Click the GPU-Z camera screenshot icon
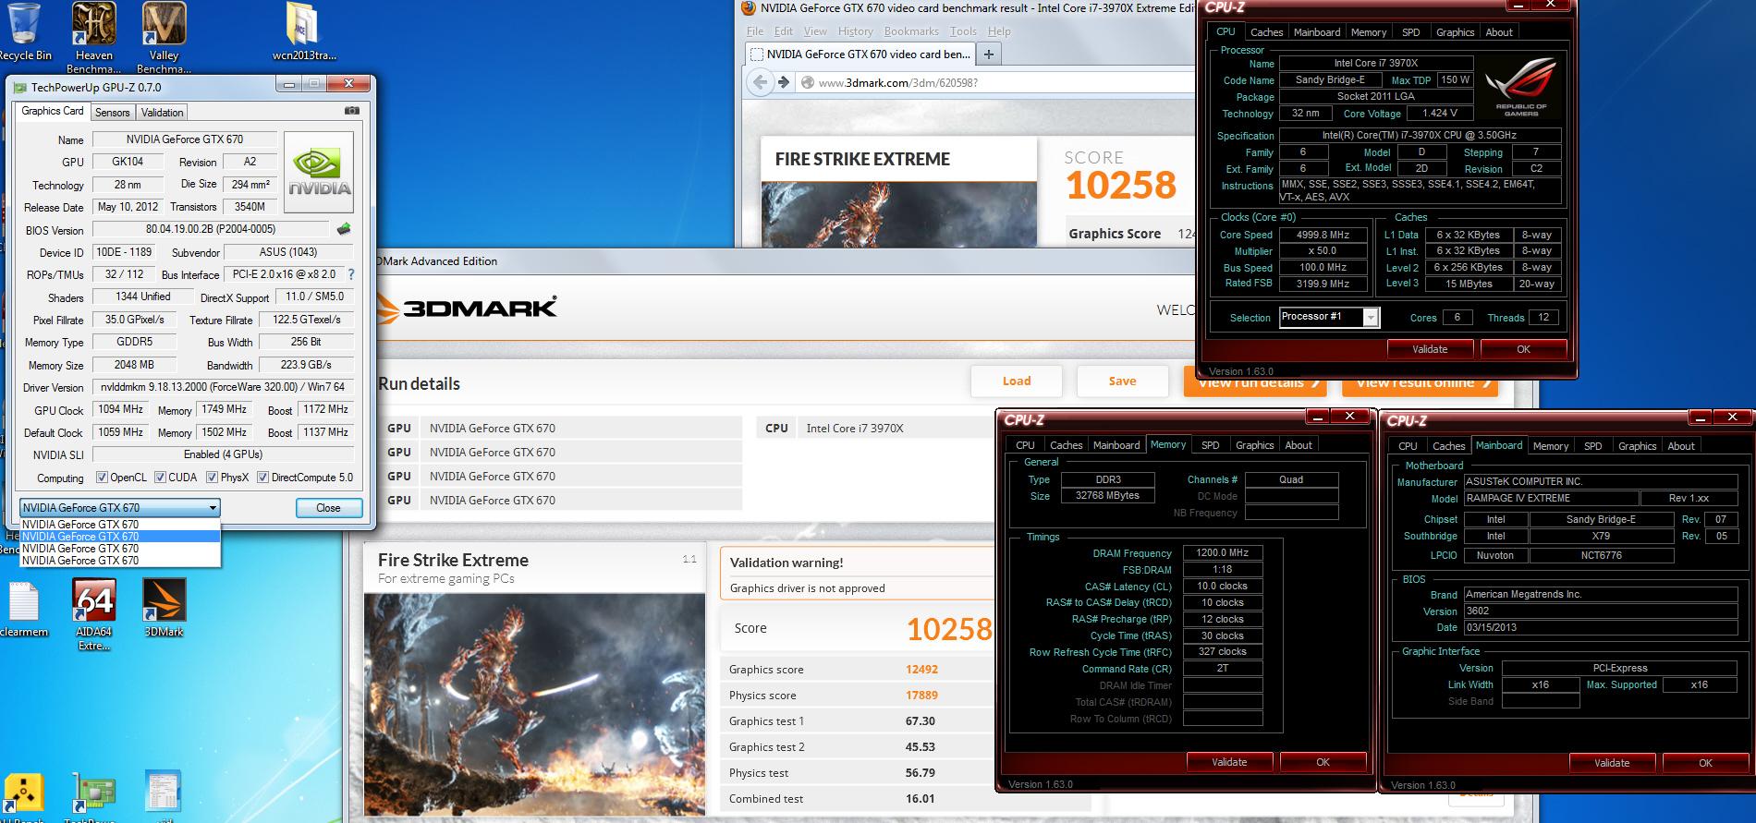 click(x=351, y=111)
